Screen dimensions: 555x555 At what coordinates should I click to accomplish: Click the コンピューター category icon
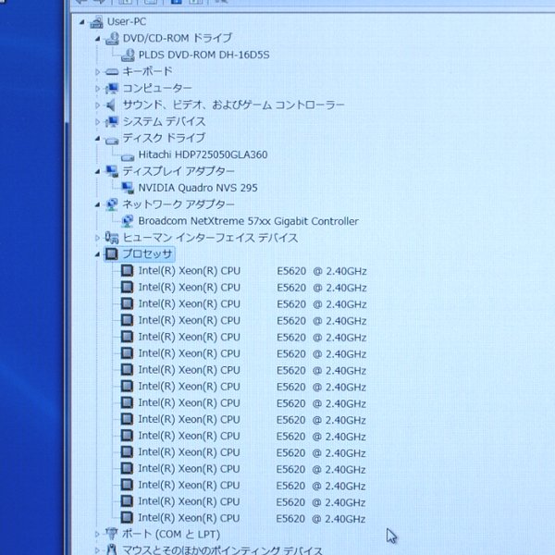[x=112, y=88]
